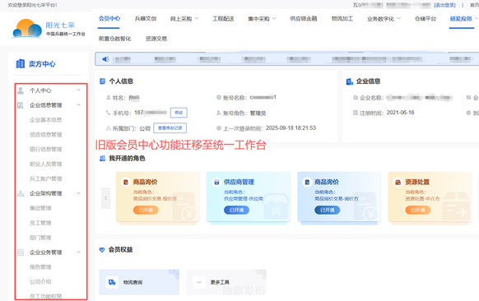Click the 供应商管理 card icon
Screen dimensions: 479x301
pos(216,183)
